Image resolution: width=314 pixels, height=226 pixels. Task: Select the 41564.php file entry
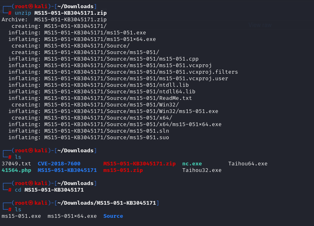click(16, 170)
